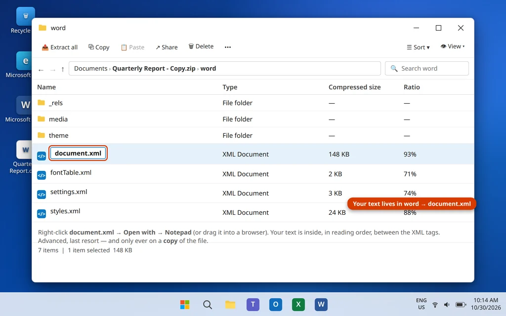506x316 pixels.
Task: Open the Windows Start menu
Action: tap(185, 304)
